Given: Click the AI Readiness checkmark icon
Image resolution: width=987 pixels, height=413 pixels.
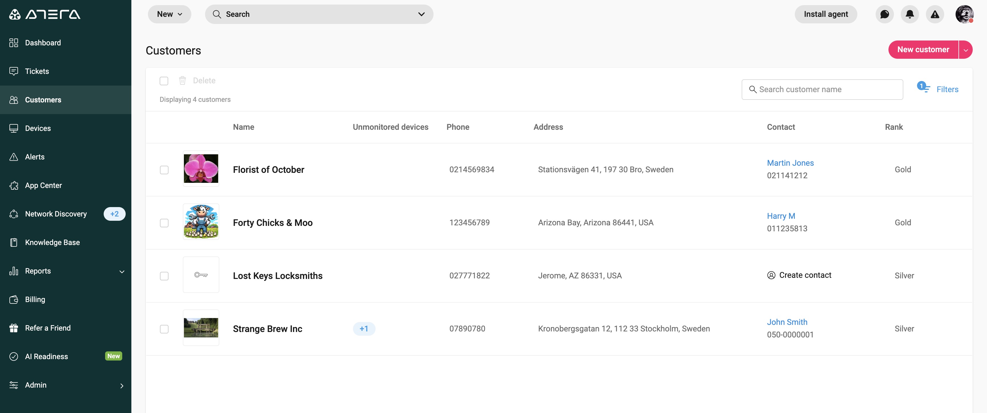Looking at the screenshot, I should pyautogui.click(x=14, y=356).
